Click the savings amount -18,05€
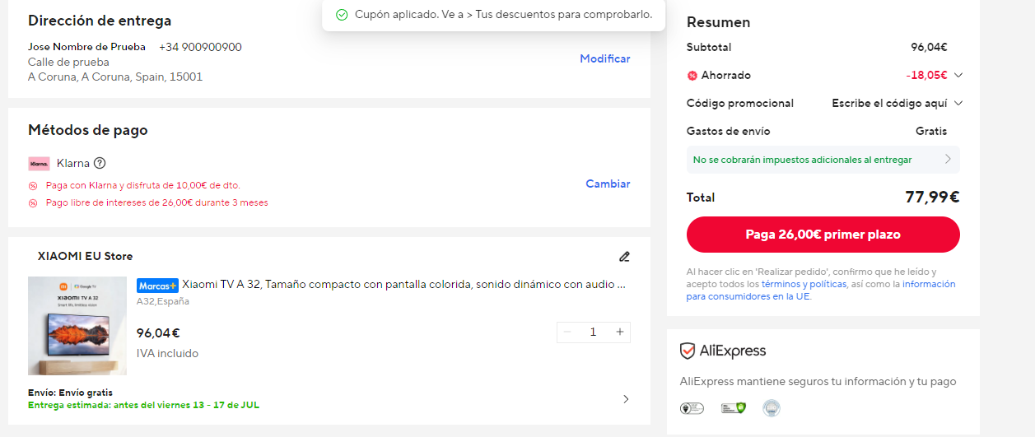Image resolution: width=1035 pixels, height=437 pixels. (x=926, y=76)
